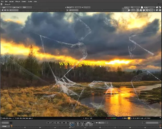Toggle the IP input process button
This screenshot has width=162, height=129.
coord(157,10)
